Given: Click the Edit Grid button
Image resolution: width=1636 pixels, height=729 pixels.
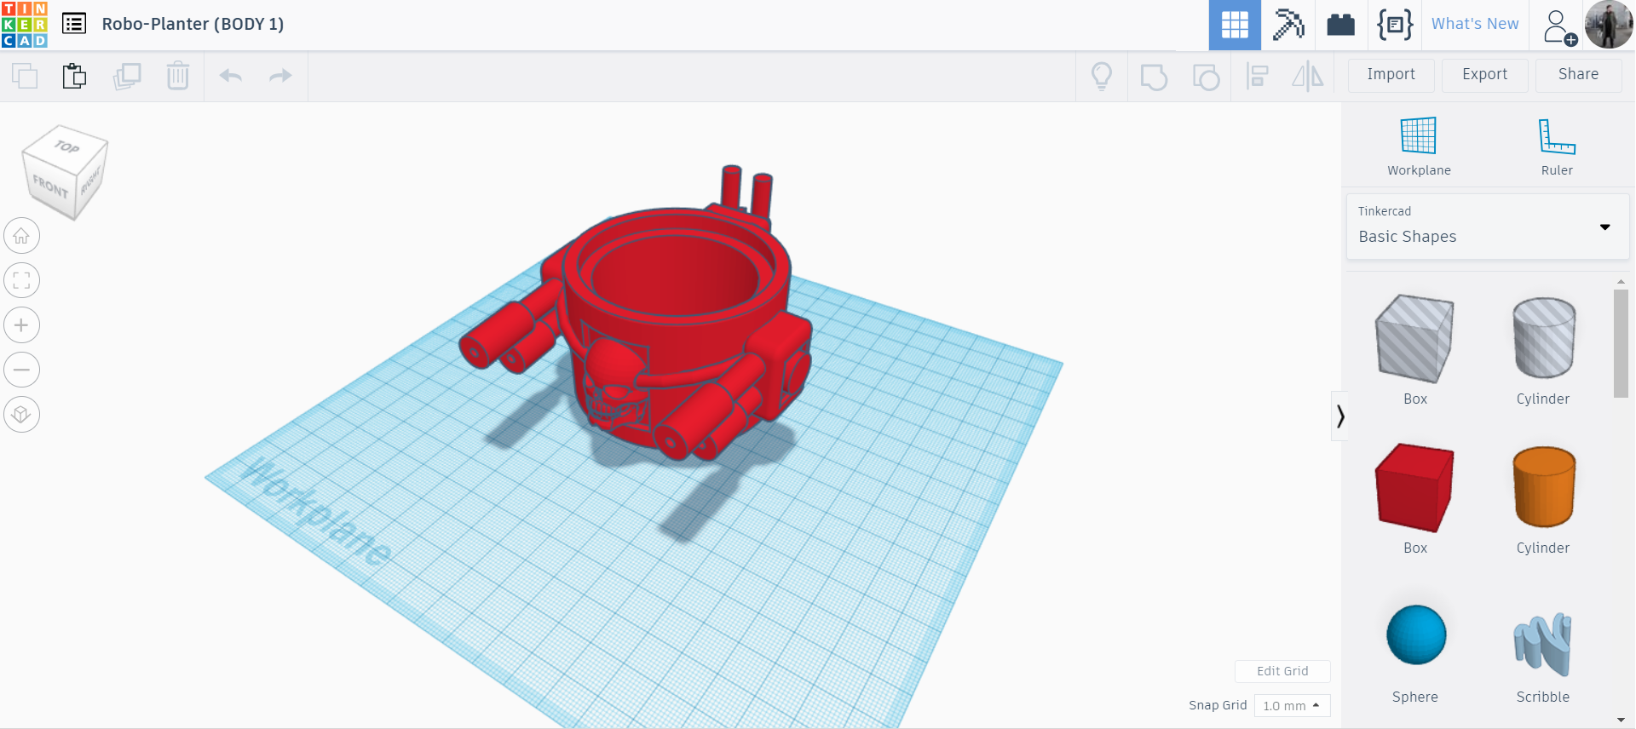Looking at the screenshot, I should point(1282,671).
